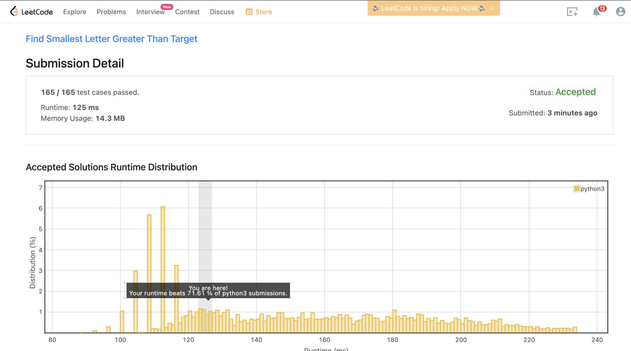Open Find Smallest Letter Greater Than Target link
The image size is (631, 351).
tap(111, 39)
